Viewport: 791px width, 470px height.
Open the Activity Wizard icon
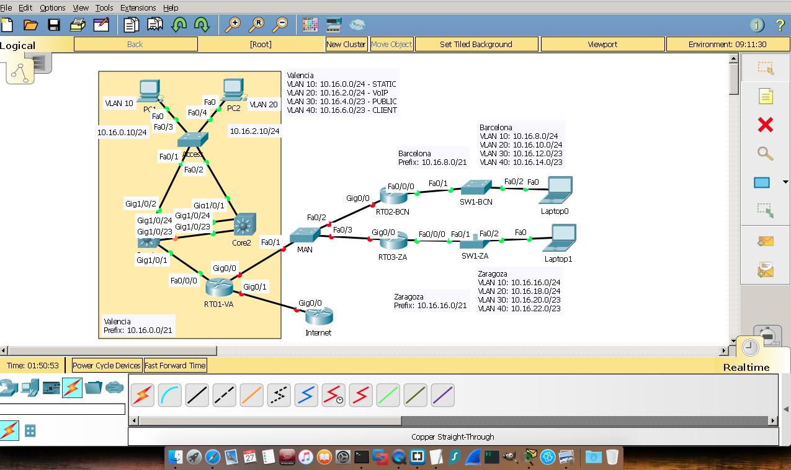101,25
